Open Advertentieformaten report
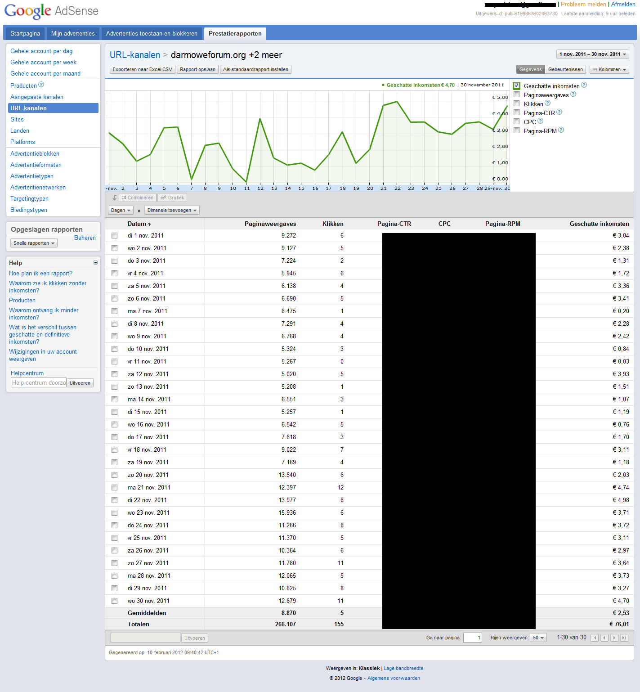640x692 pixels. tap(36, 165)
